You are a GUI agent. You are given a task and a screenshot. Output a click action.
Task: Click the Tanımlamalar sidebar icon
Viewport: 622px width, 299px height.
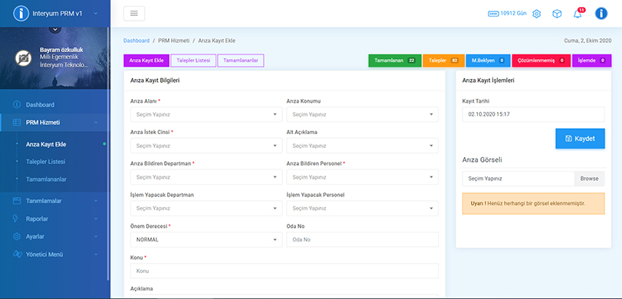click(17, 201)
